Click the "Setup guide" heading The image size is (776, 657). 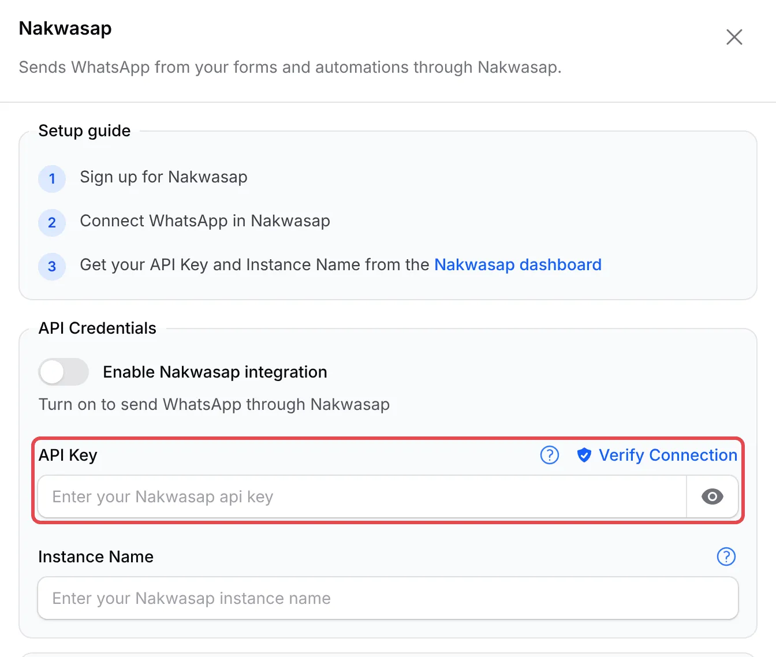84,130
